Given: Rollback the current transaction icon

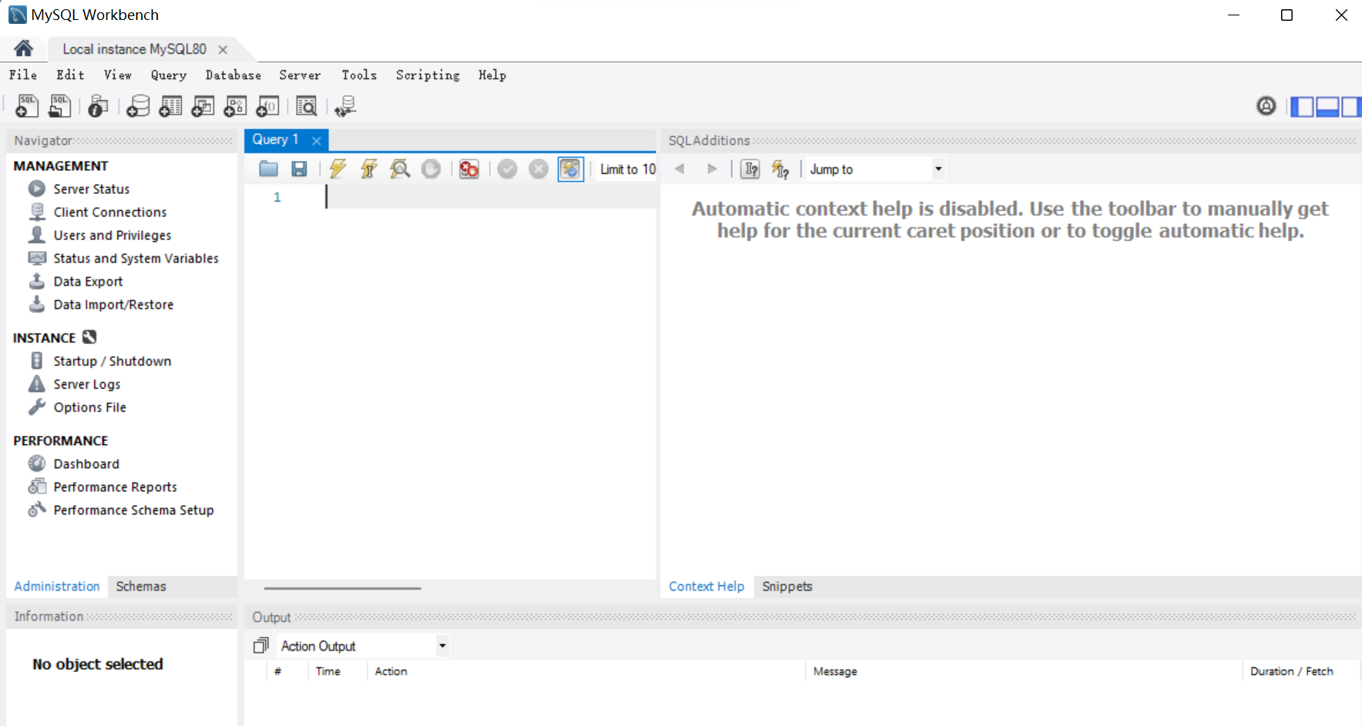Looking at the screenshot, I should [539, 169].
